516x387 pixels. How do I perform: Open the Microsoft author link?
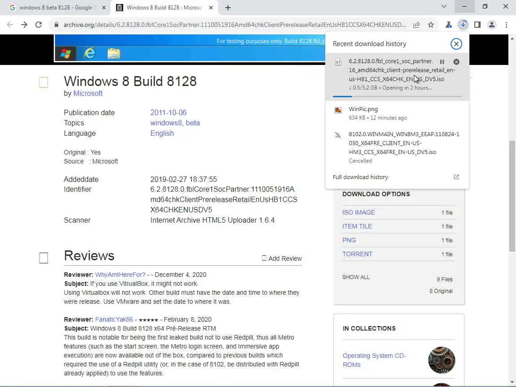coord(88,94)
